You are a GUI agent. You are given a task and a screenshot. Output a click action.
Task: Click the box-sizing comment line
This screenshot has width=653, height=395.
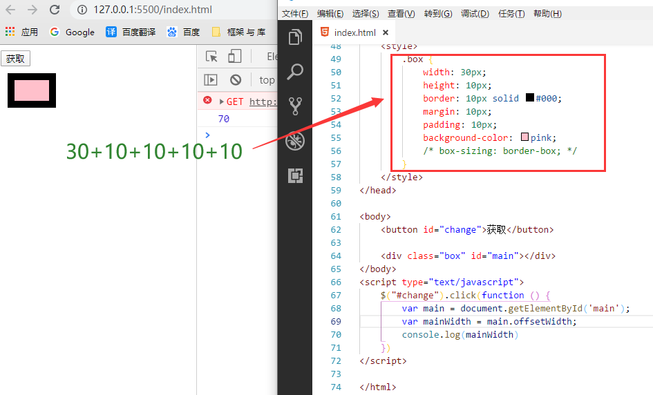click(500, 151)
